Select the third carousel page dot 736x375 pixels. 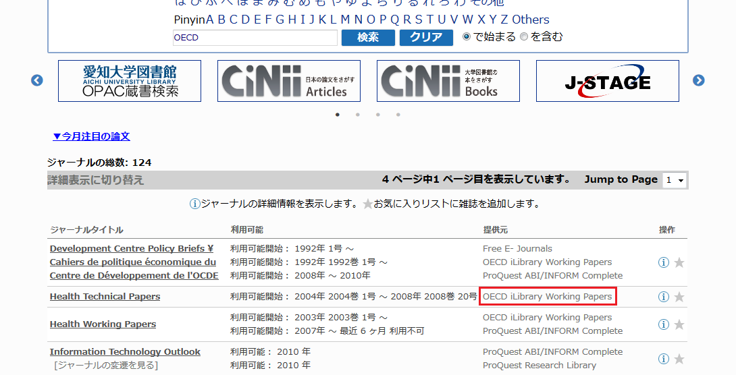click(378, 115)
